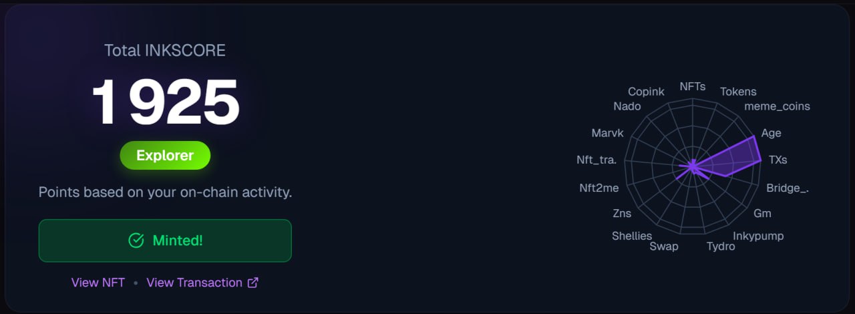Choose the NFTs label atop the radar chart

coord(692,86)
